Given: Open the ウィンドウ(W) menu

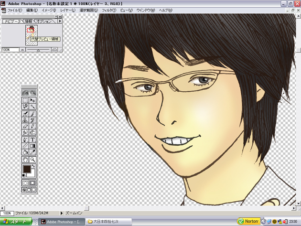Looking at the screenshot, I should coord(146,11).
